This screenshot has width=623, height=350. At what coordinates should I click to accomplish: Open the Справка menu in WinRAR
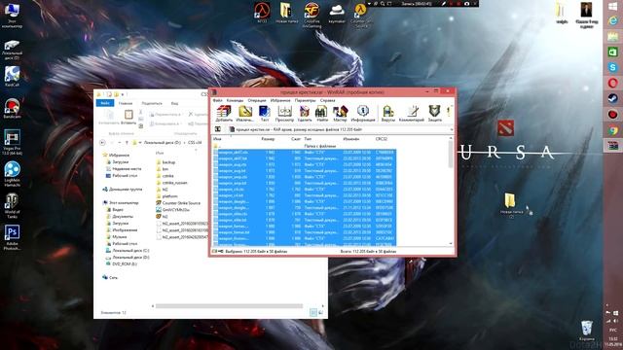pyautogui.click(x=327, y=100)
